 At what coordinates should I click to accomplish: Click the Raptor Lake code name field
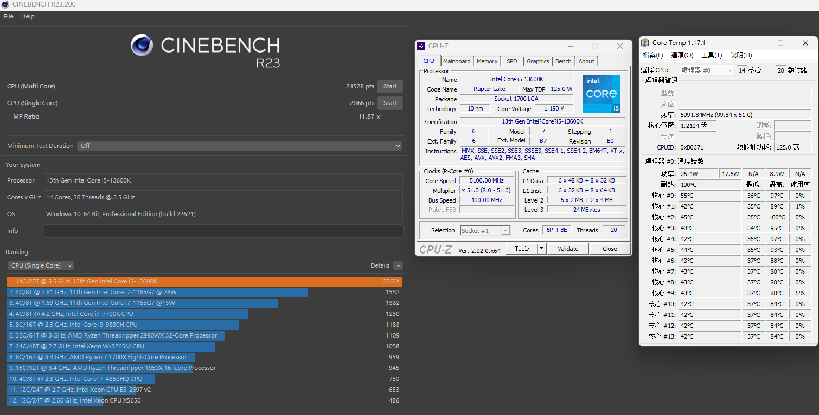[x=489, y=89]
